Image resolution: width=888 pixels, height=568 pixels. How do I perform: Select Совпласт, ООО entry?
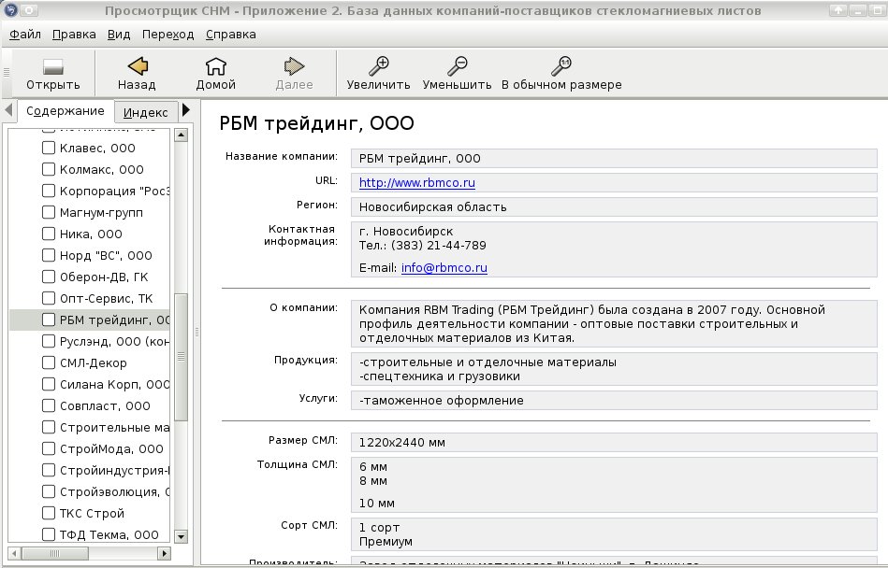point(106,405)
